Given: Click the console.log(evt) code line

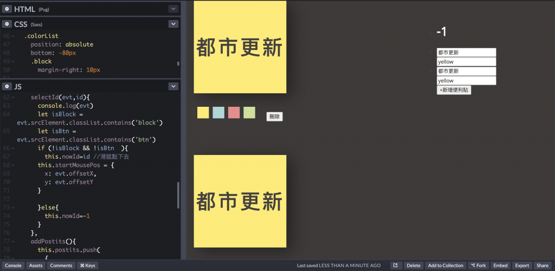Looking at the screenshot, I should coord(66,106).
